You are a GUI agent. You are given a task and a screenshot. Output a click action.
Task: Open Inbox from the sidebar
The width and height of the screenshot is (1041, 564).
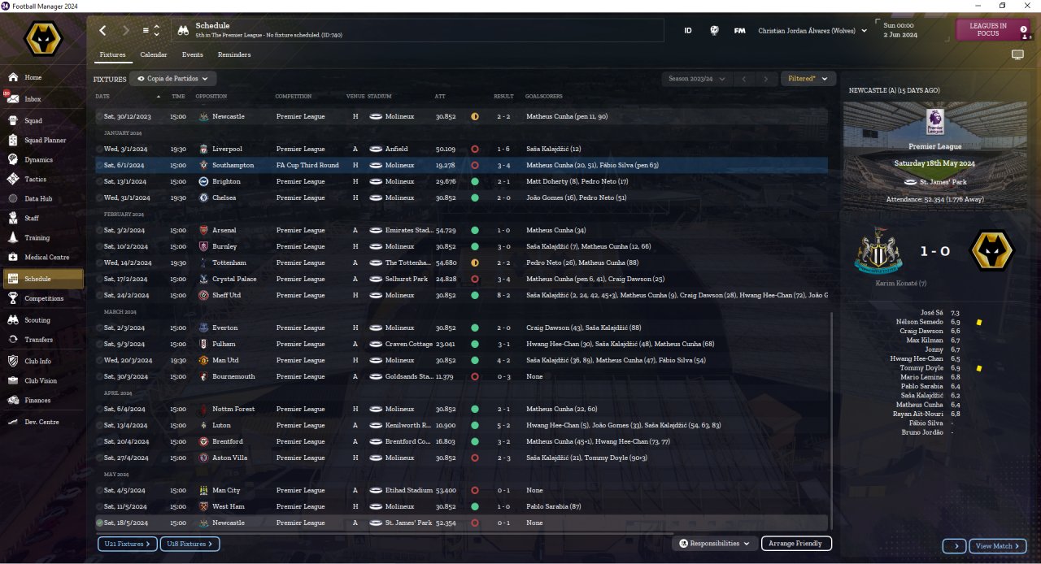44,99
